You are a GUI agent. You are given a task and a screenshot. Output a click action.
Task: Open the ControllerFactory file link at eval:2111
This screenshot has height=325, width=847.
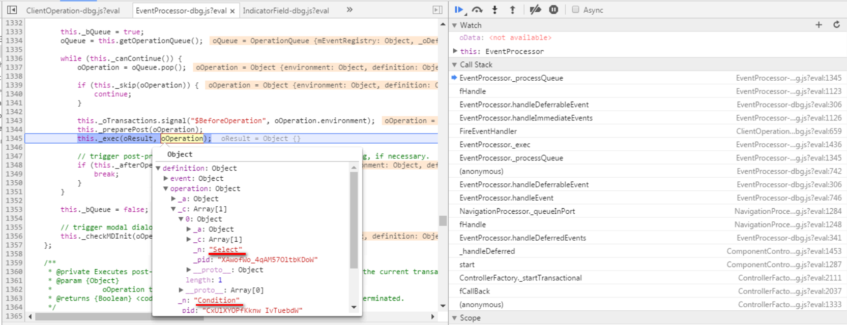(790, 278)
